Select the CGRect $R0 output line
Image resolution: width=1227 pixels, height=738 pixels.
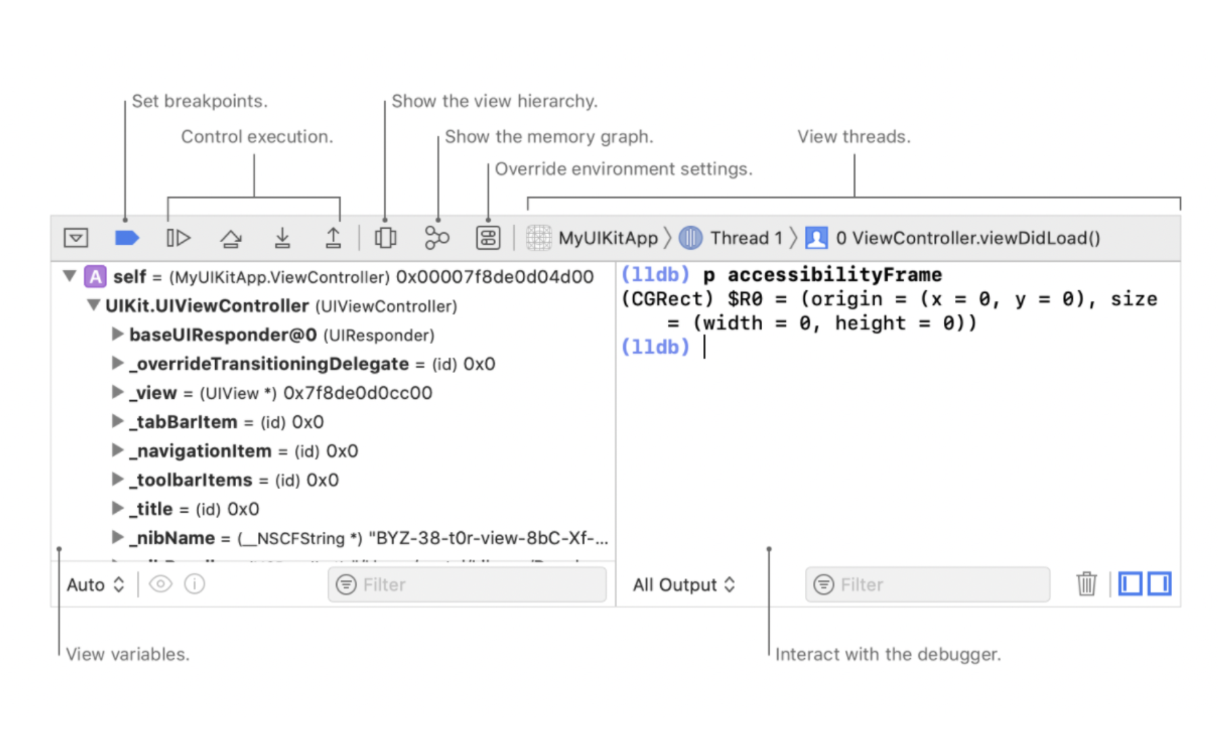[889, 311]
